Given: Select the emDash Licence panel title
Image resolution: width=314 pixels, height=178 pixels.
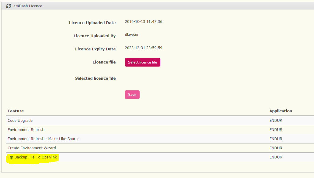Looking at the screenshot, I should click(28, 6).
